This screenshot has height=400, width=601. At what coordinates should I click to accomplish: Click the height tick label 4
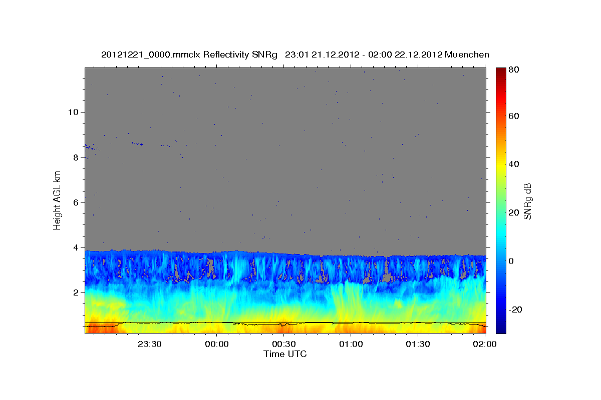[76, 247]
